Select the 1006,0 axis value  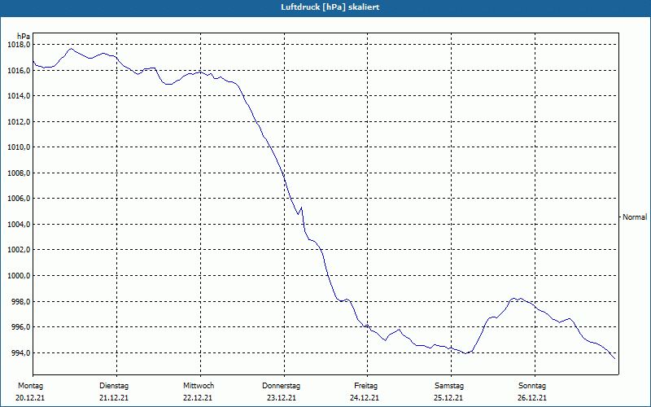pos(19,199)
